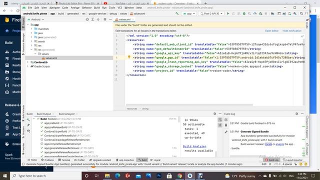Click the Type here to search box
Screen dimensions: 320x180
click(45, 175)
